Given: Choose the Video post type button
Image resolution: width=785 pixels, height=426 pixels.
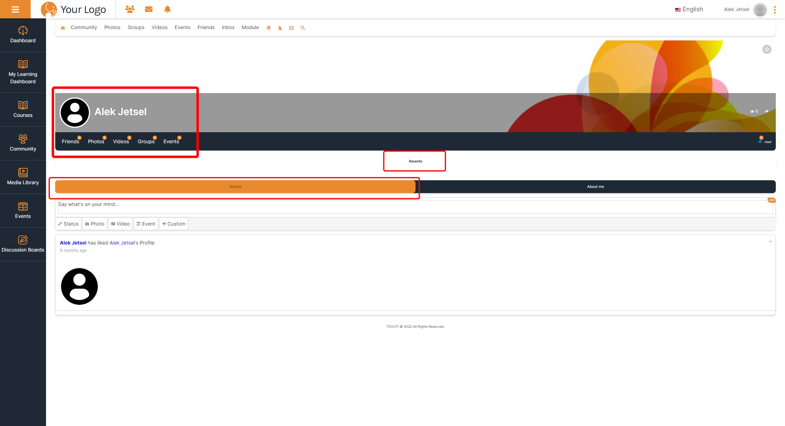Looking at the screenshot, I should click(x=121, y=224).
